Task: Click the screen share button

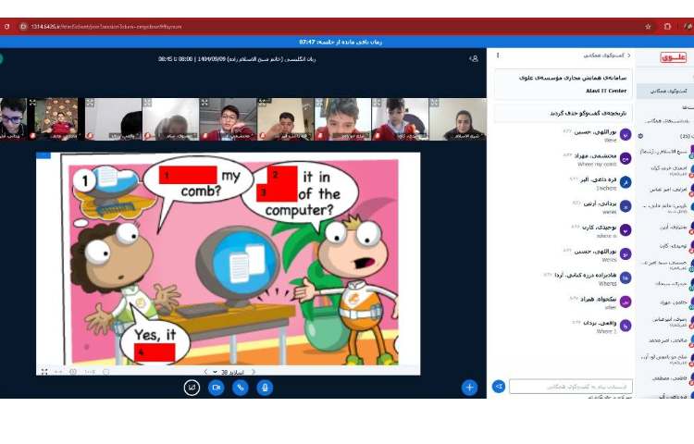Action: (192, 388)
